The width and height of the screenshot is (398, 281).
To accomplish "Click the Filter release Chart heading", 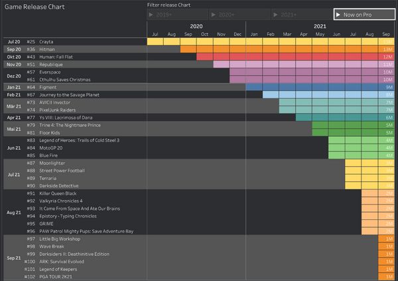I will point(168,5).
